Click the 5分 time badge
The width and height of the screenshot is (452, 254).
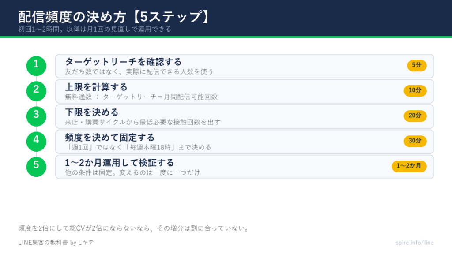(x=417, y=65)
